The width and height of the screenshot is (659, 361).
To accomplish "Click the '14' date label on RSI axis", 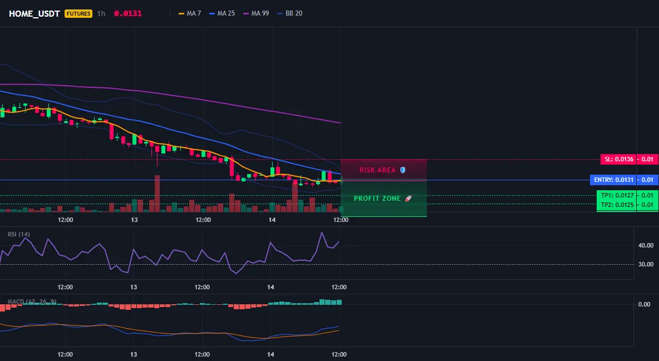I will click(271, 287).
